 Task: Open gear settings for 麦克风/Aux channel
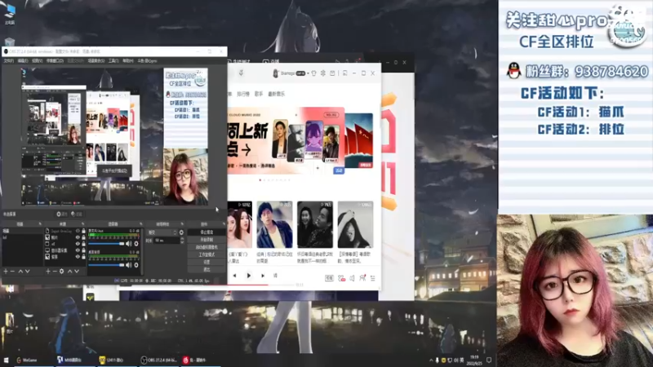coord(136,243)
